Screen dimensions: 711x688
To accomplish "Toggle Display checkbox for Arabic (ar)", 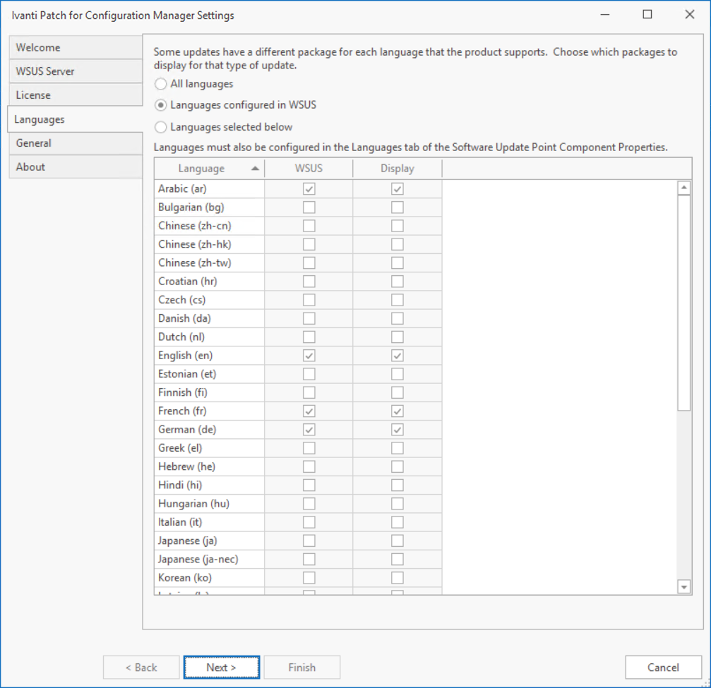I will 398,189.
